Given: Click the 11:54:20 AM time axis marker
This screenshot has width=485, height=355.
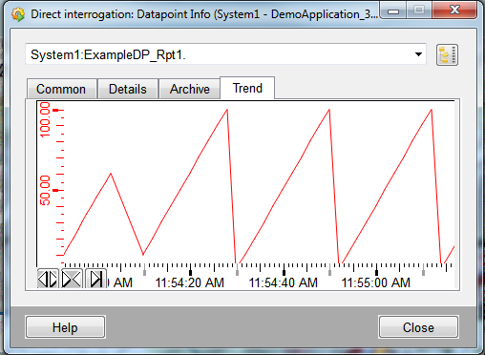Looking at the screenshot, I should tap(190, 282).
